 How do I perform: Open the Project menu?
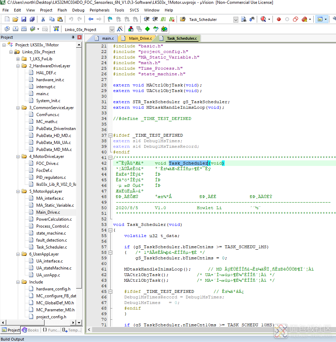click(x=46, y=10)
